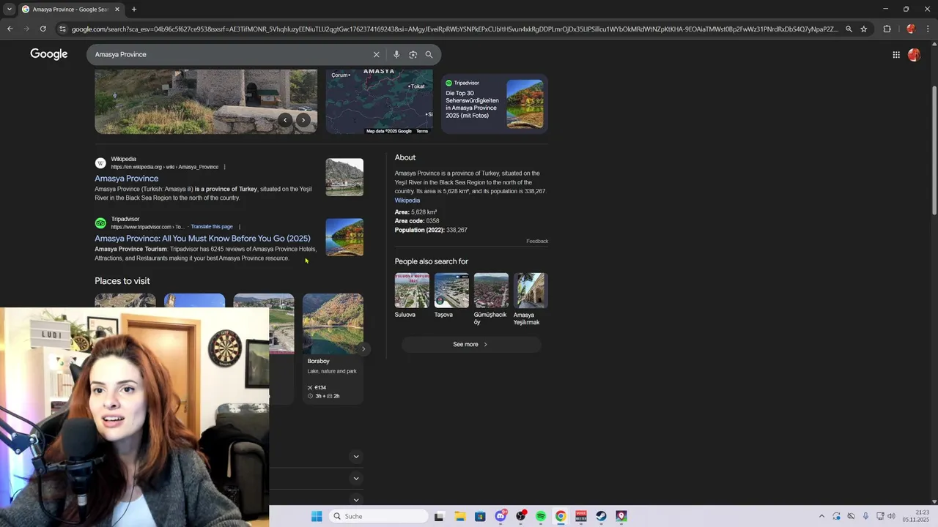The width and height of the screenshot is (938, 527).
Task: Click the Wikipedia result thumbnail image
Action: tap(344, 177)
